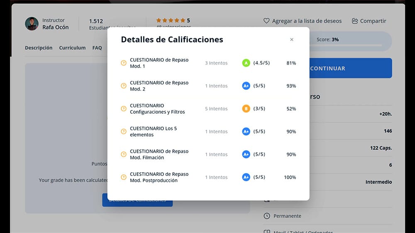The height and width of the screenshot is (233, 415).
Task: Click the Rafa Ocón instructor name
Action: (x=55, y=27)
